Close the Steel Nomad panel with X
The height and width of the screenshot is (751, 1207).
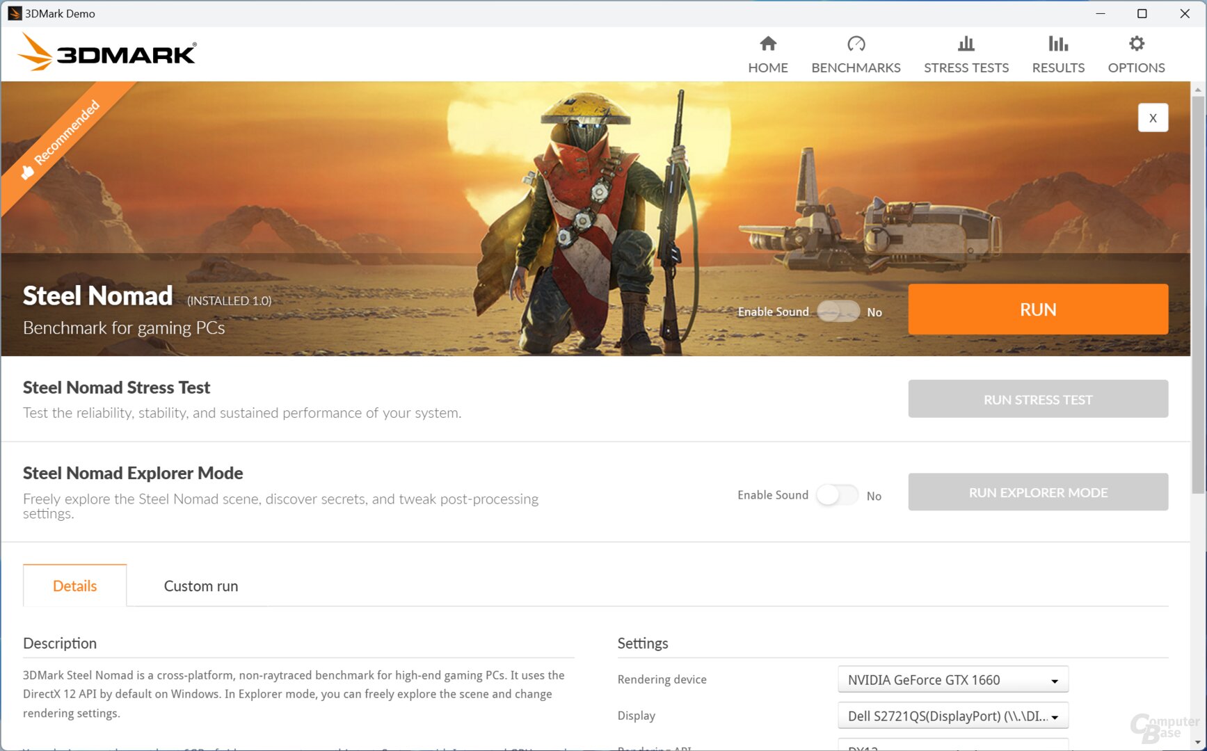(x=1153, y=118)
